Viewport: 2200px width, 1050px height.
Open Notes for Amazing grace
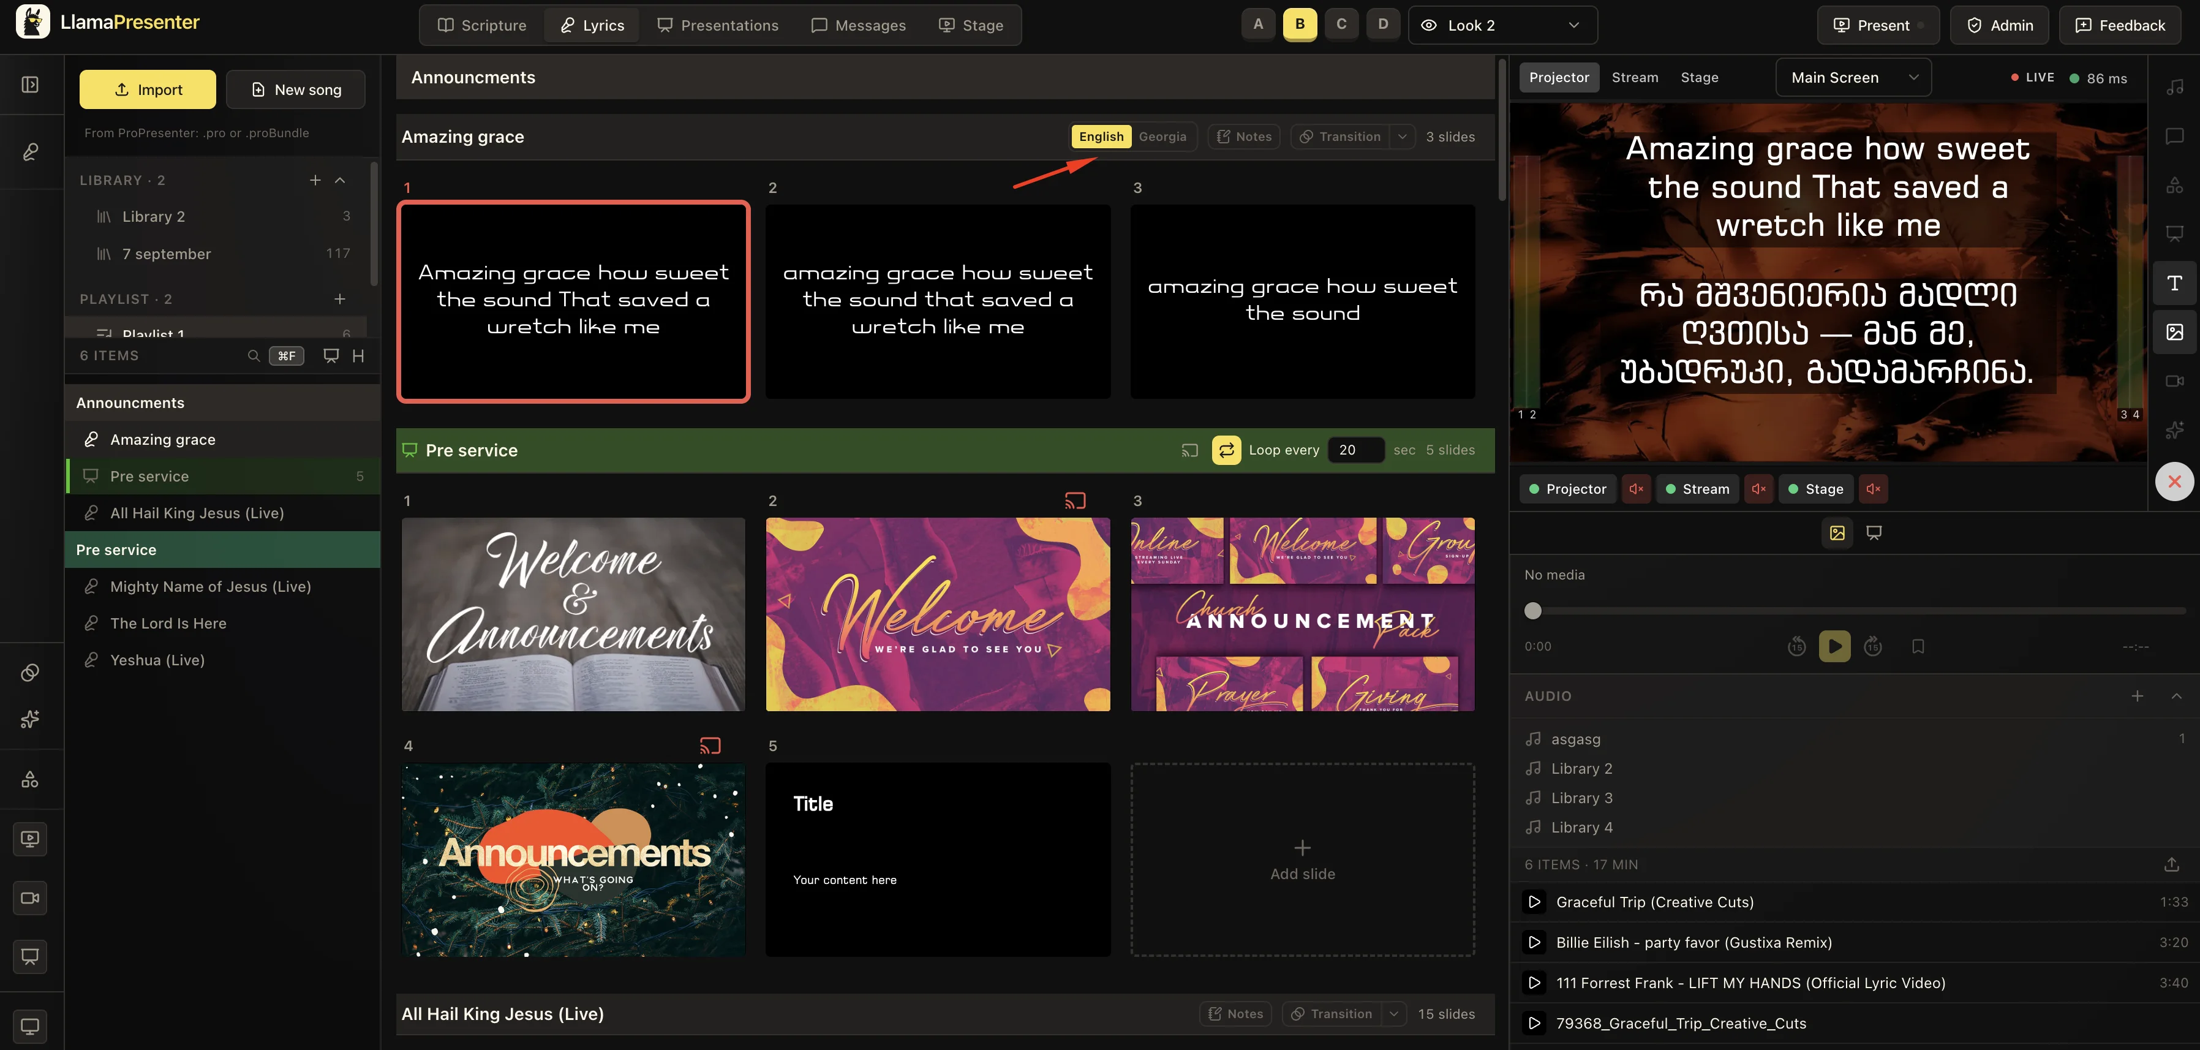click(x=1243, y=137)
